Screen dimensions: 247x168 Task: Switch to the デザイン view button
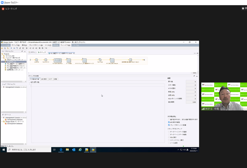click(x=33, y=52)
